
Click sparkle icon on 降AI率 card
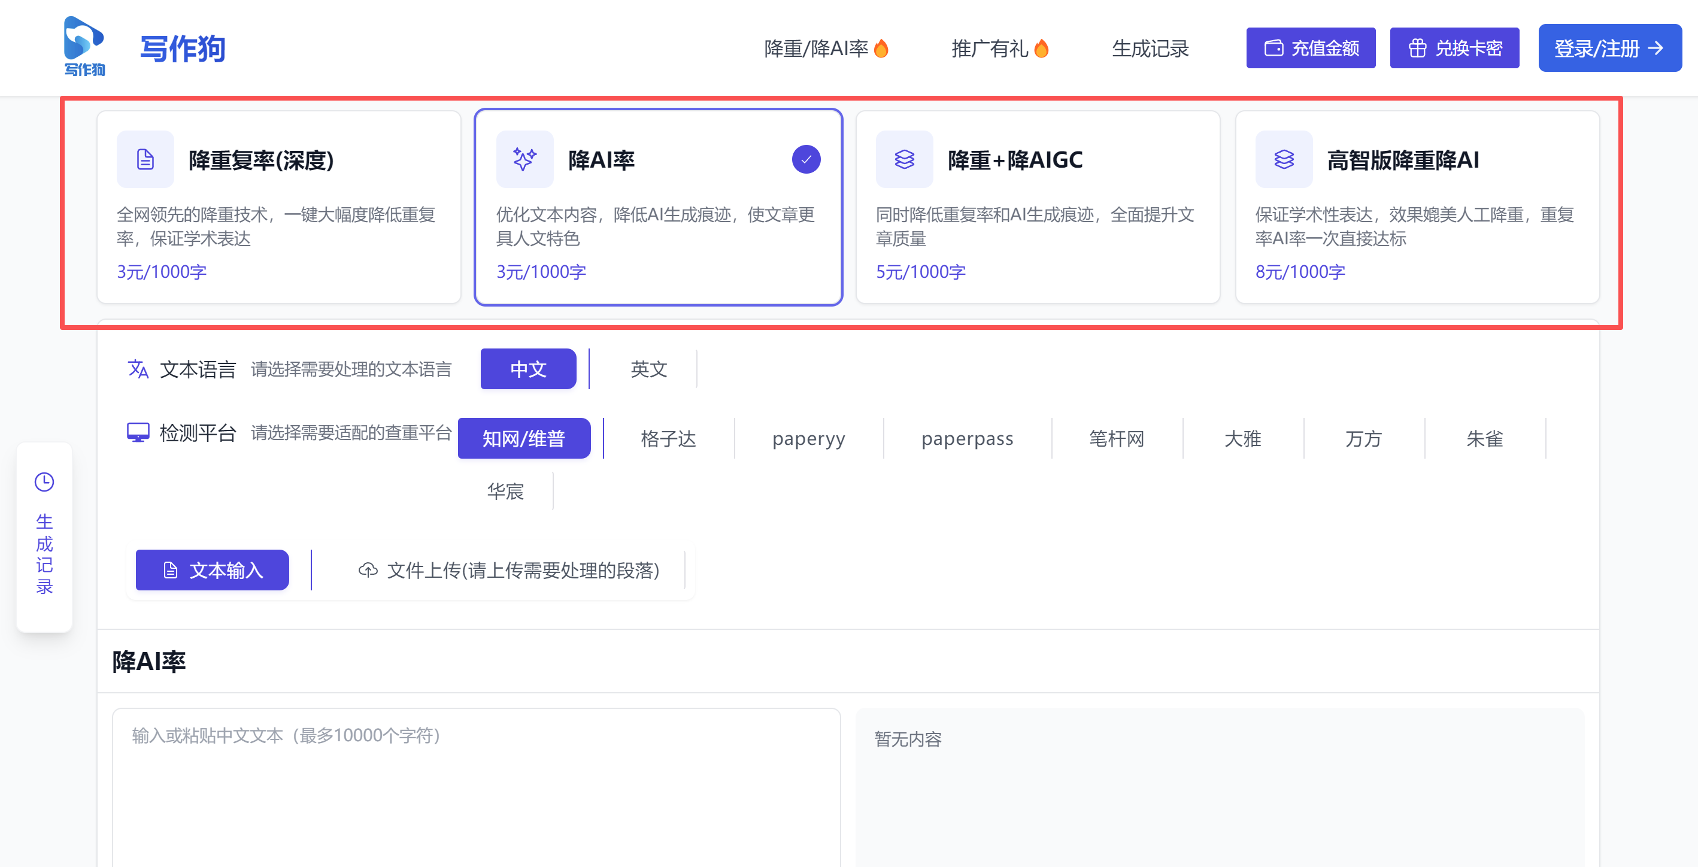pos(524,159)
